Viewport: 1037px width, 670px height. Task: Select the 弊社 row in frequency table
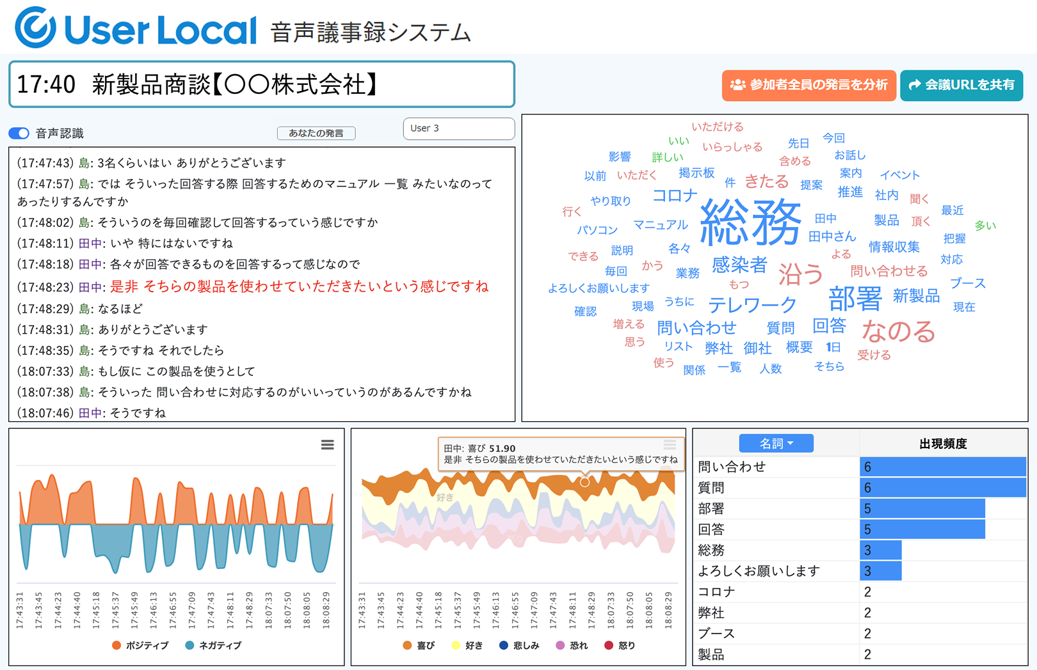[x=860, y=613]
